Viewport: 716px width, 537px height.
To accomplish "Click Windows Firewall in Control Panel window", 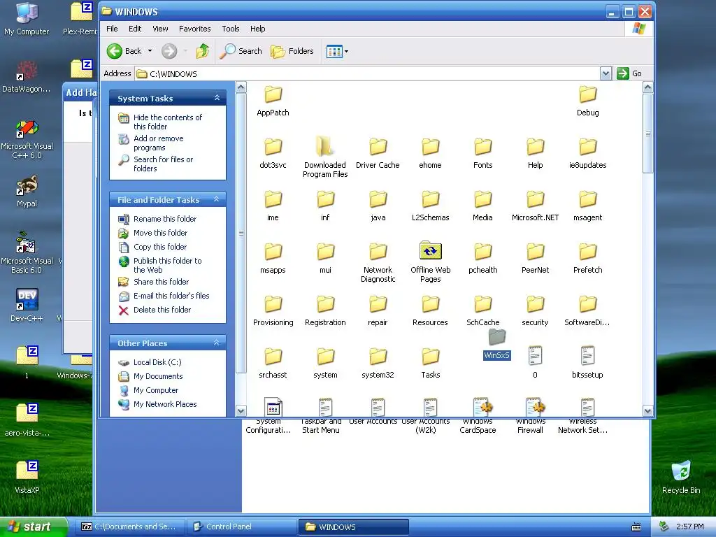I will [530, 425].
